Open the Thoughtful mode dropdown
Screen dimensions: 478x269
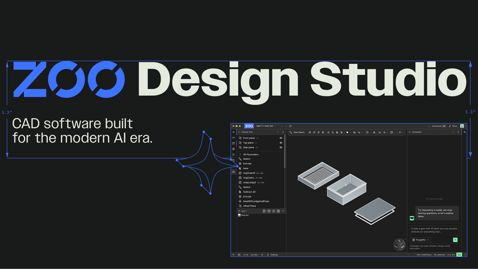(x=421, y=240)
